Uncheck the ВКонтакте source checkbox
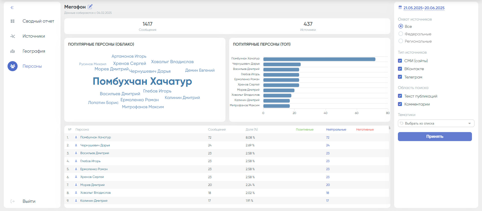482x211 pixels. coord(400,69)
